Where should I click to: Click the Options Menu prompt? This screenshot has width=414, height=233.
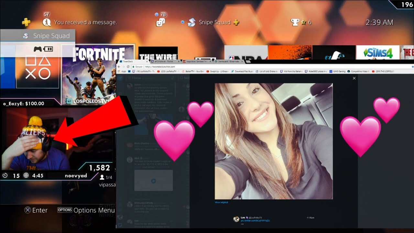86,210
